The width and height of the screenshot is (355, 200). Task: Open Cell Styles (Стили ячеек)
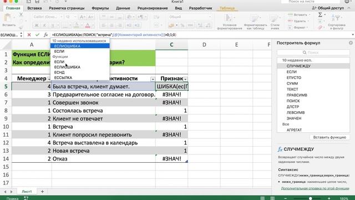click(275, 22)
